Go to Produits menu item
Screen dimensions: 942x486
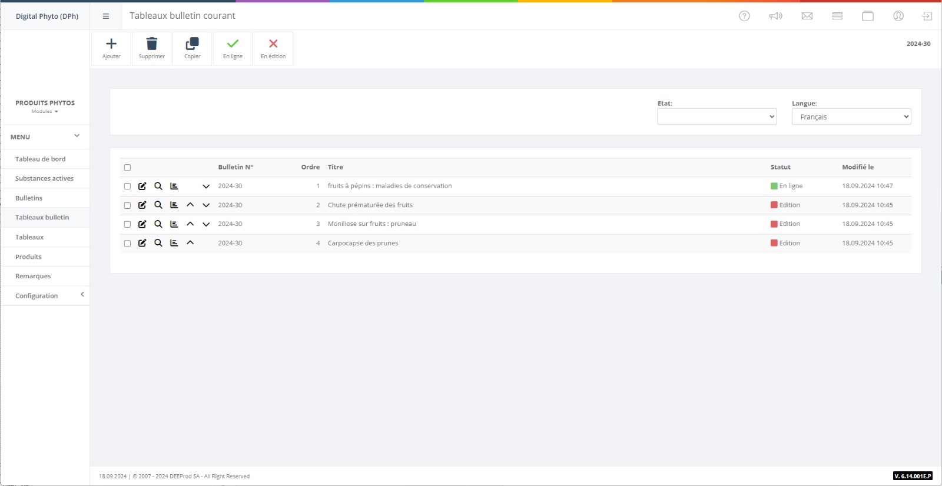point(28,257)
